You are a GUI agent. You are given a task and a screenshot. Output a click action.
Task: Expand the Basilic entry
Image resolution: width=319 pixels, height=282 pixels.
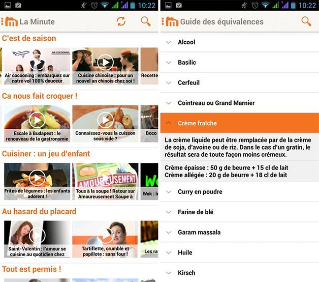coord(240,63)
